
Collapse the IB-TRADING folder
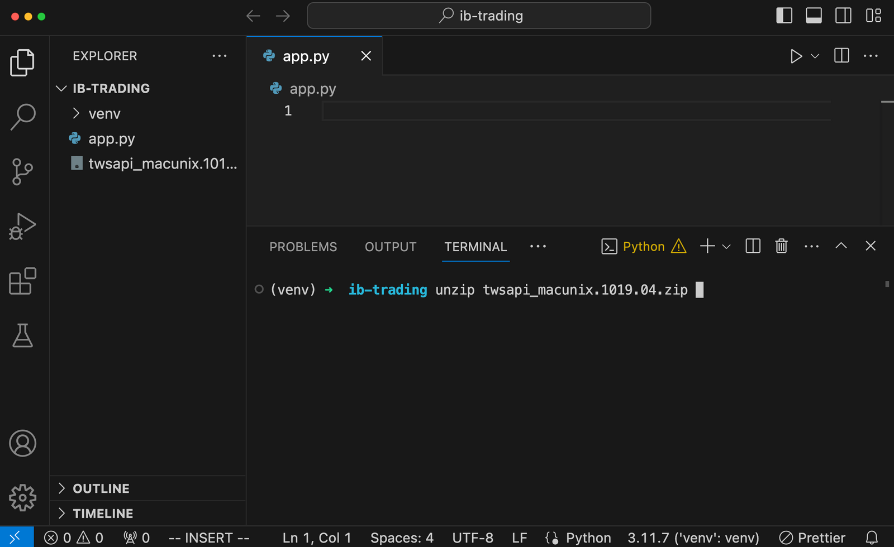point(61,88)
